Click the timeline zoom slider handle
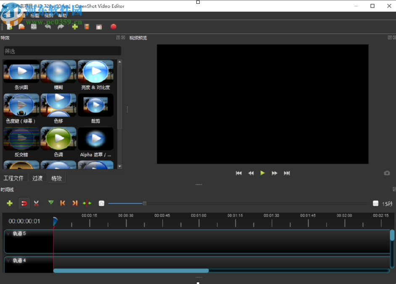The image size is (396, 284). [144, 203]
